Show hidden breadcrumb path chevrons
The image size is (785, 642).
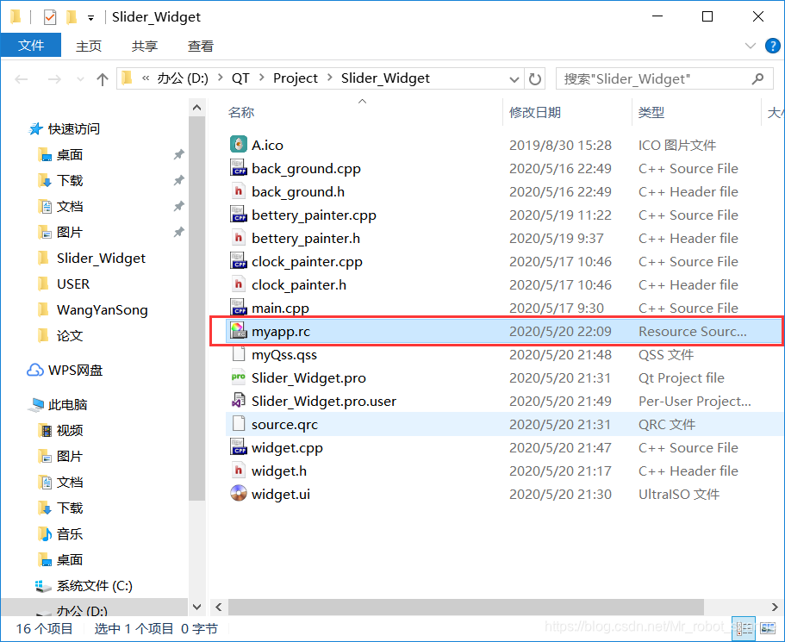pos(145,78)
